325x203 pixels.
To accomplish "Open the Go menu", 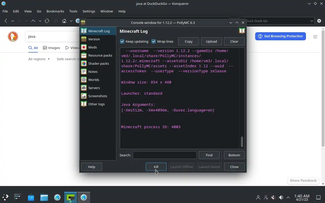I will [x=39, y=11].
